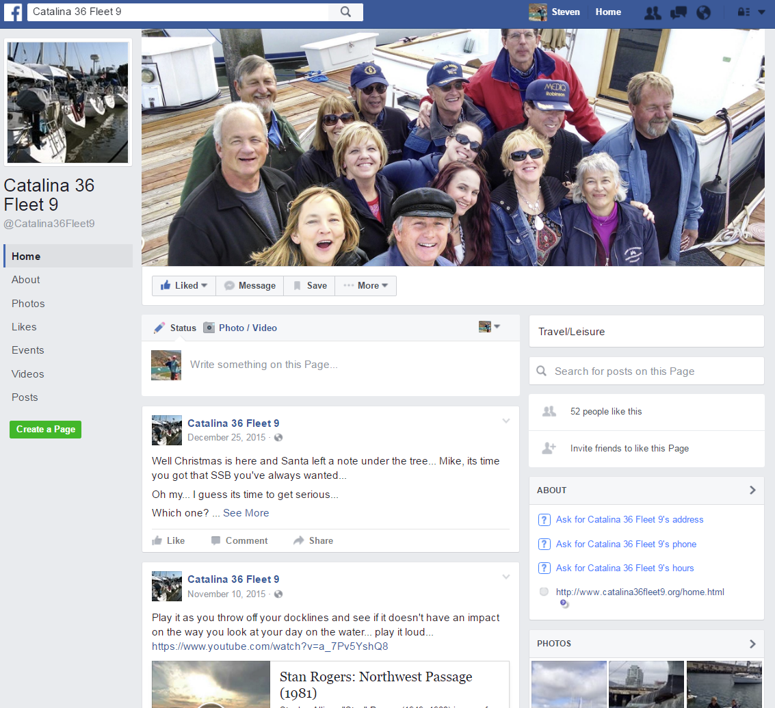Open the second photo thumbnail in PHOTOS
This screenshot has width=775, height=708.
(x=646, y=685)
